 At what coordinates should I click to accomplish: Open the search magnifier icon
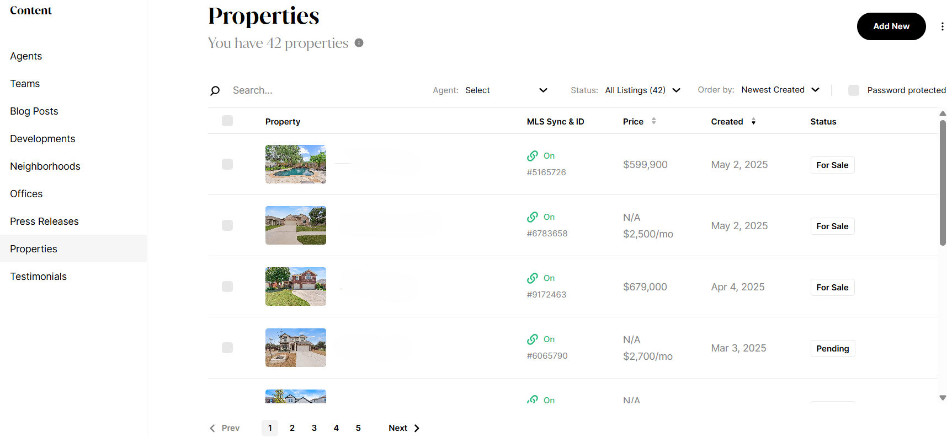[215, 90]
